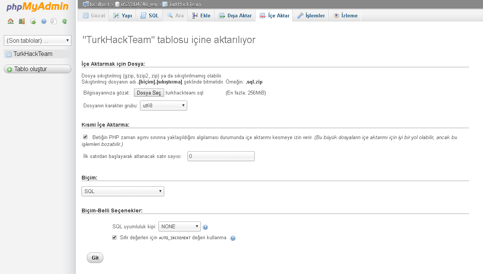The height and width of the screenshot is (274, 483).
Task: Click the Dosya Seç file button
Action: (149, 93)
